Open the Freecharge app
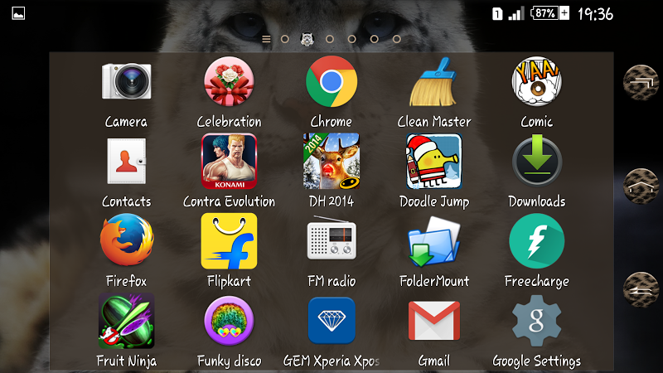 (x=536, y=240)
